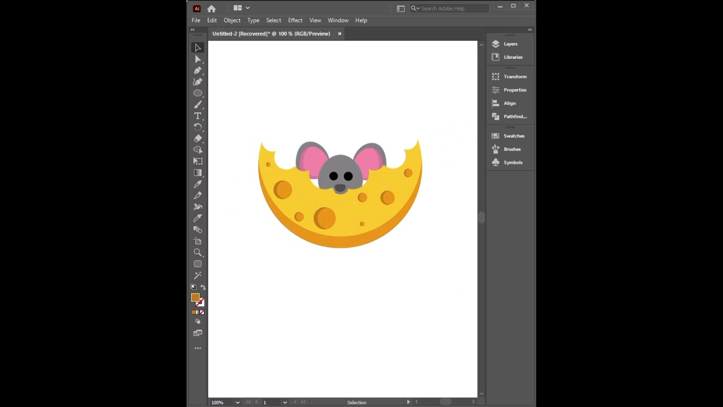Open the Layers panel
Screen dimensions: 723x407
click(x=505, y=44)
